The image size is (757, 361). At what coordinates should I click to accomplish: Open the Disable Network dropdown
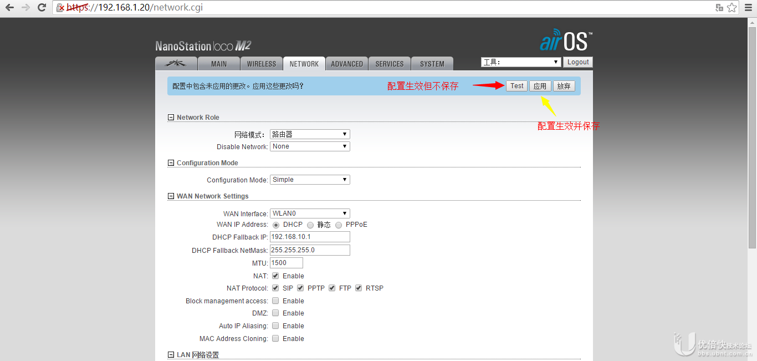[x=310, y=146]
